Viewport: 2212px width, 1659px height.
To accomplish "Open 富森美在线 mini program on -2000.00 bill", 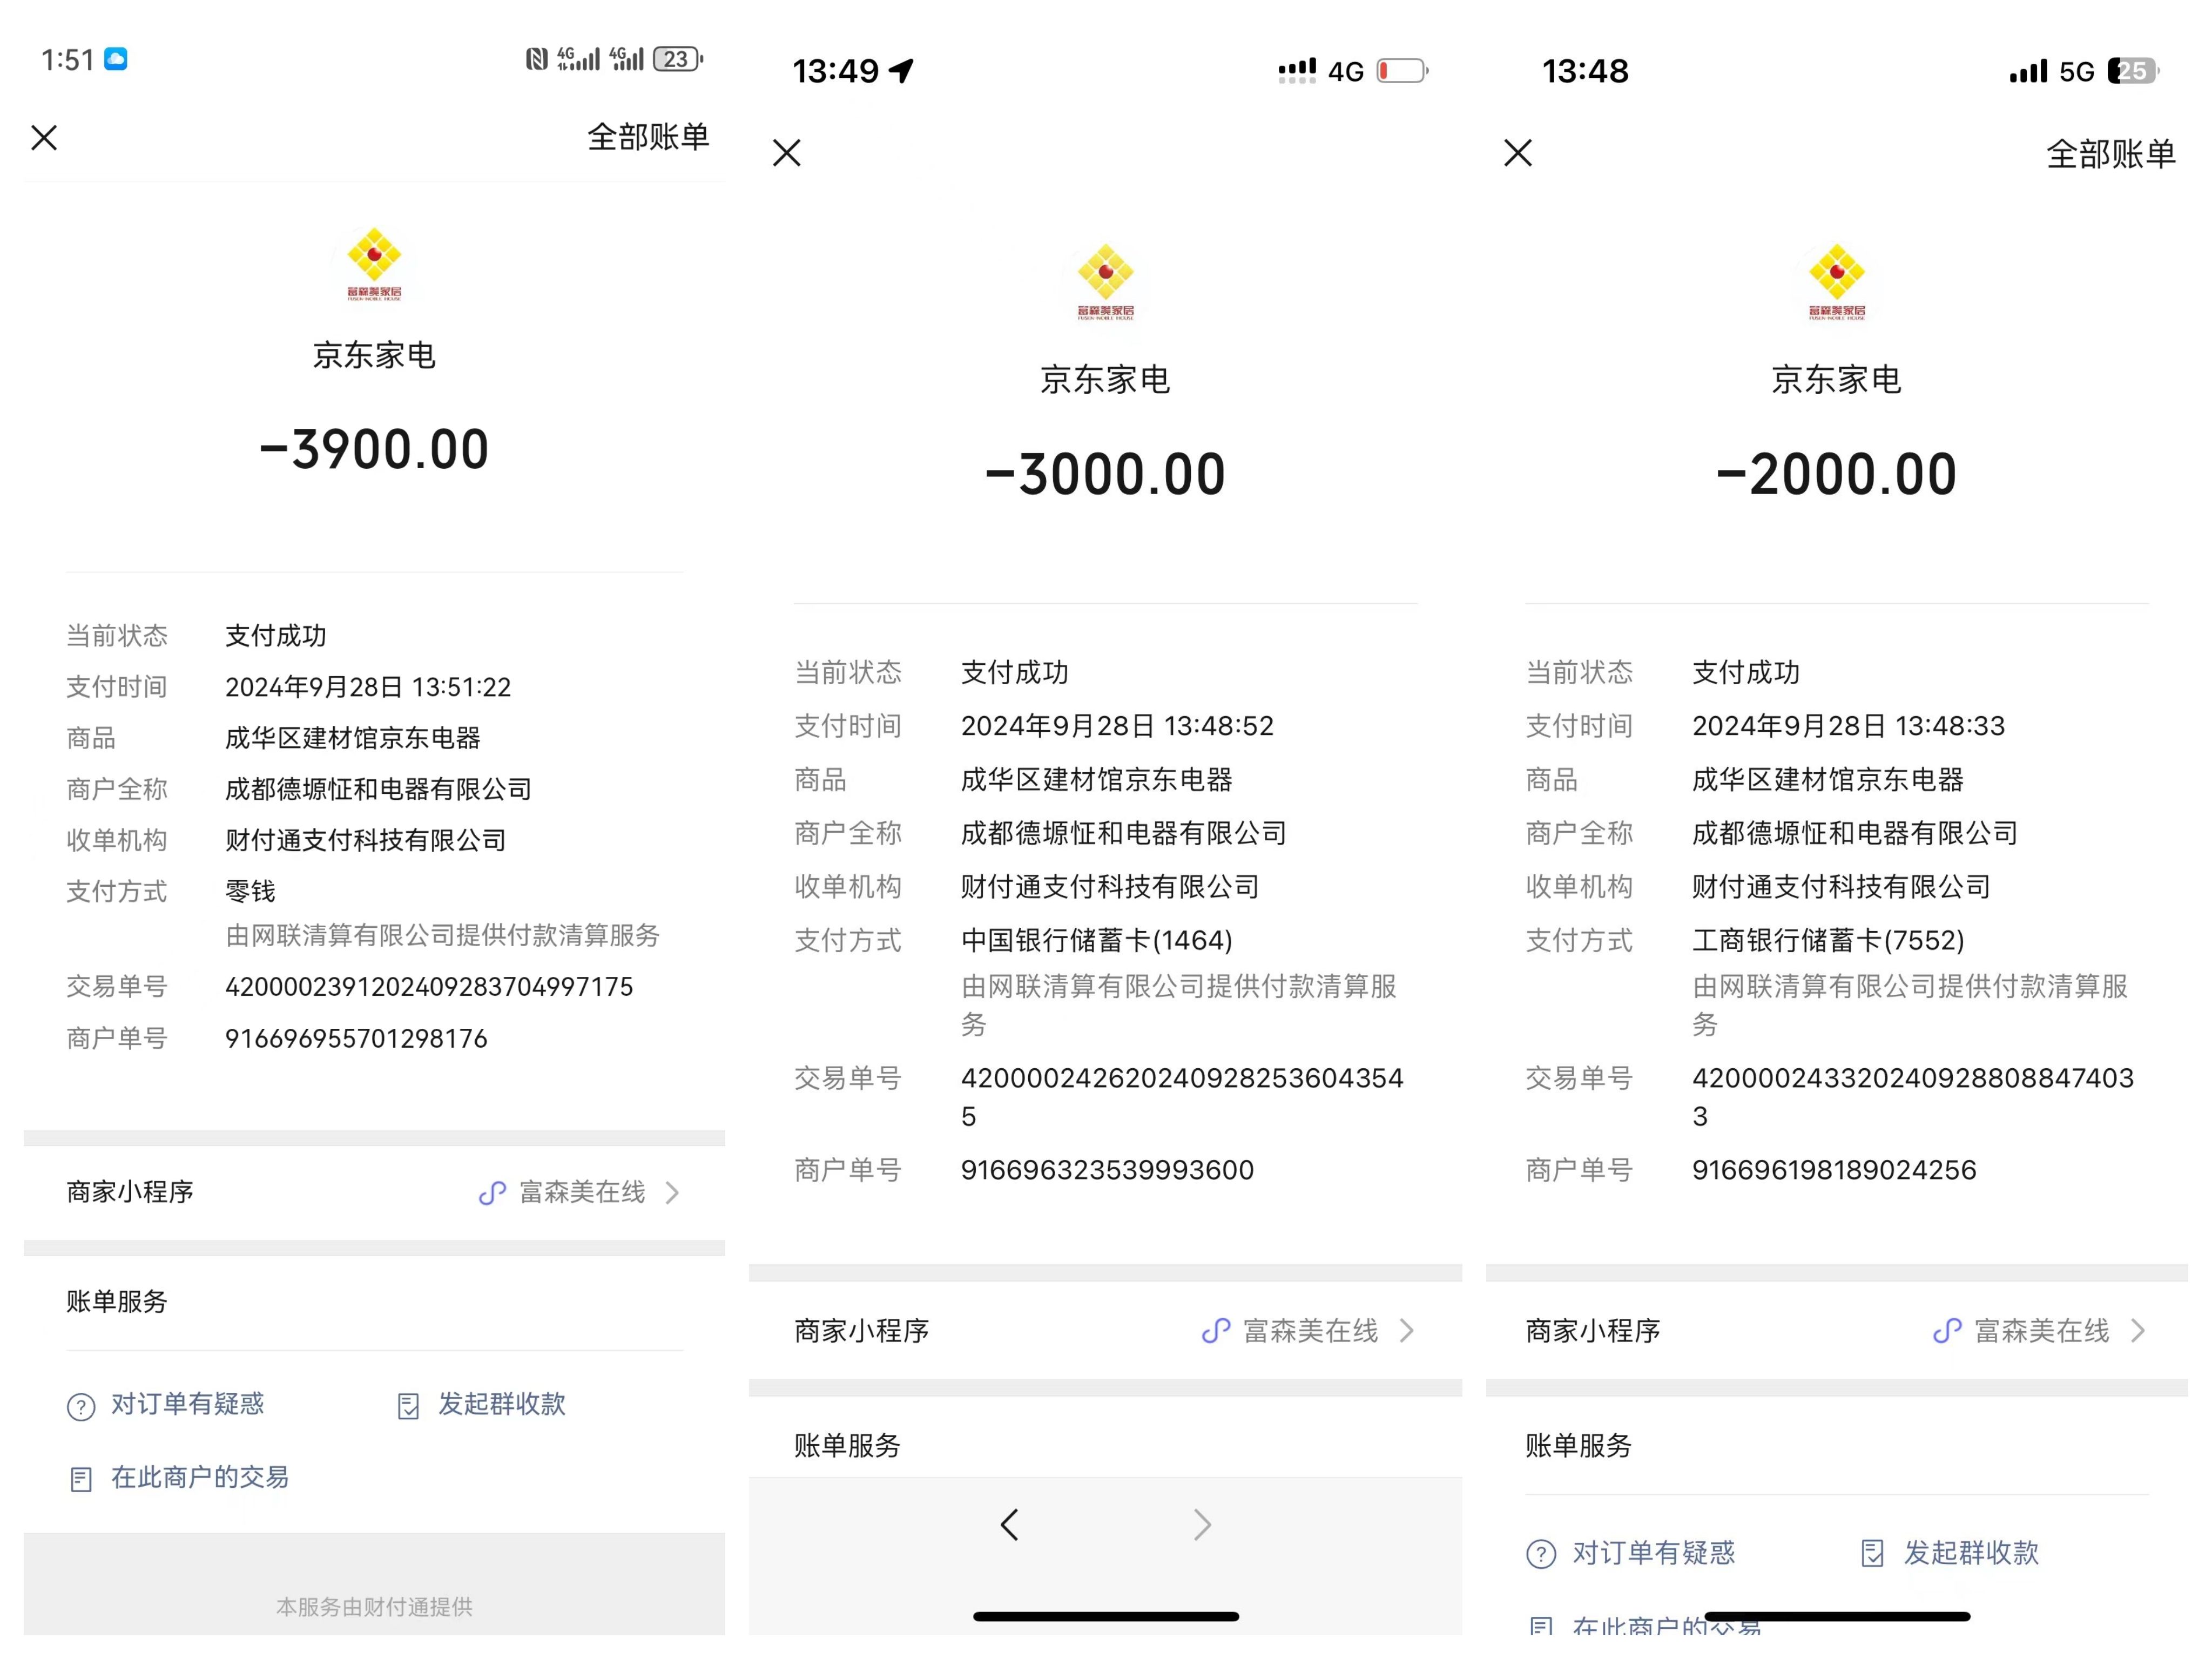I will point(1837,1331).
